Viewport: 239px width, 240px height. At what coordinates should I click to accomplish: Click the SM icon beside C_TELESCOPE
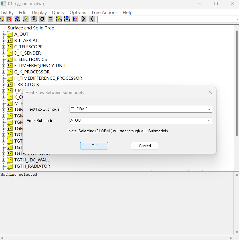coord(10,47)
